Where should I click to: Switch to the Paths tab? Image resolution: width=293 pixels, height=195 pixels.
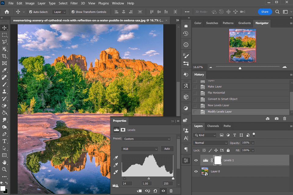pyautogui.click(x=227, y=126)
